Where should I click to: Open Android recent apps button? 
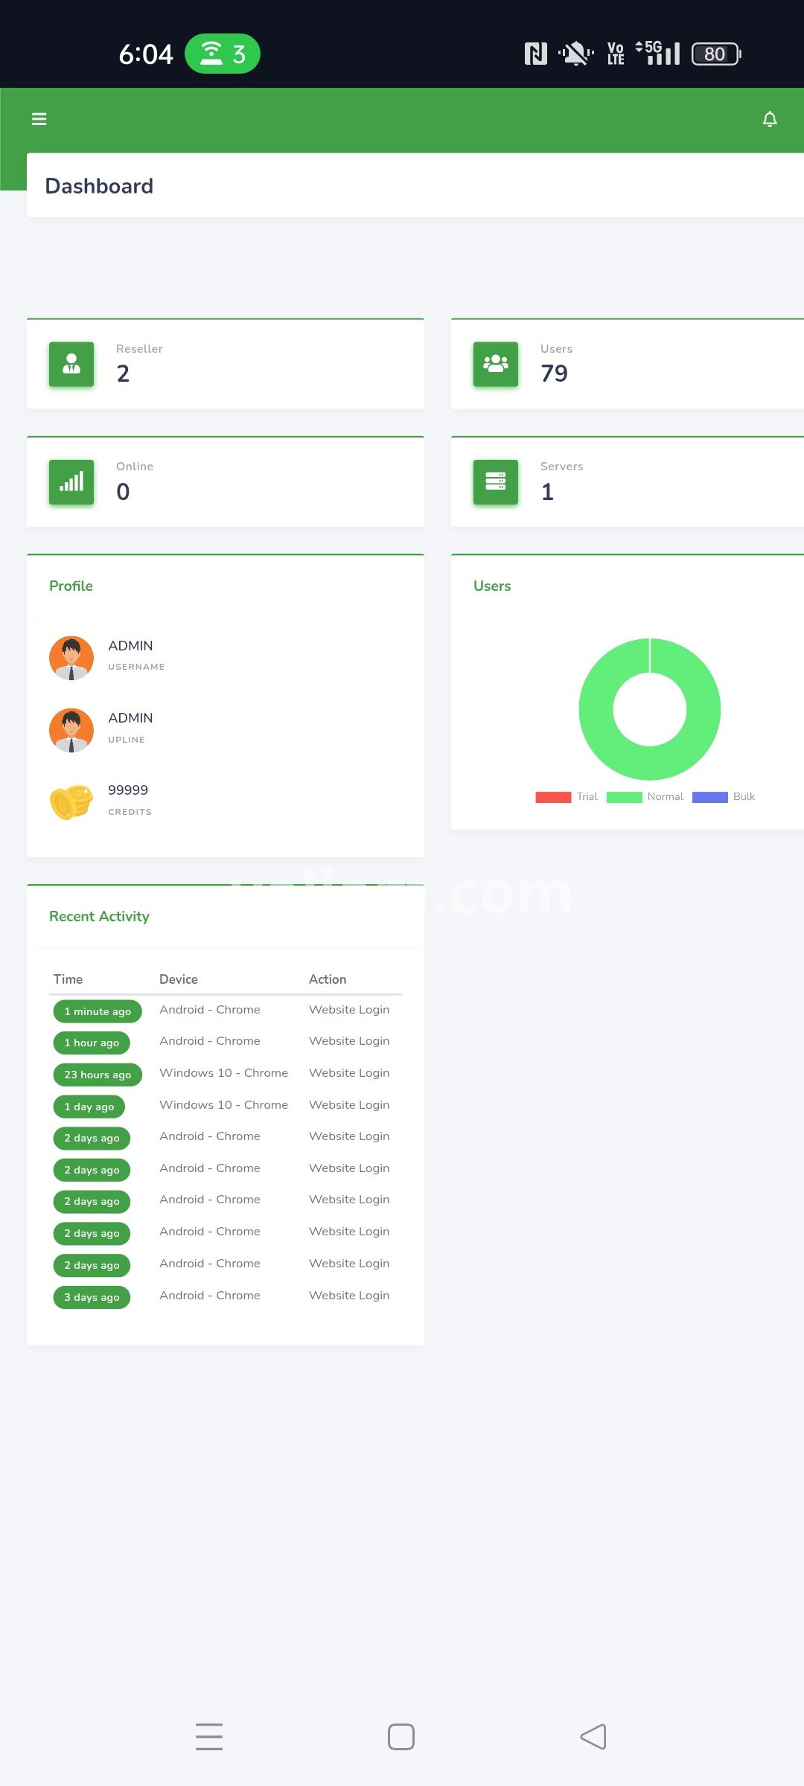209,1737
